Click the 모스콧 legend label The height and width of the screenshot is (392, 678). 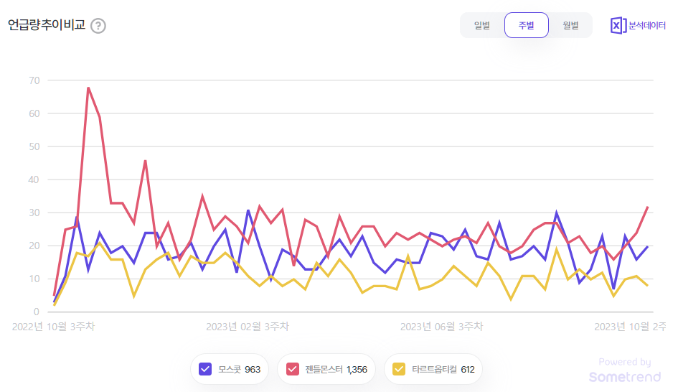230,370
